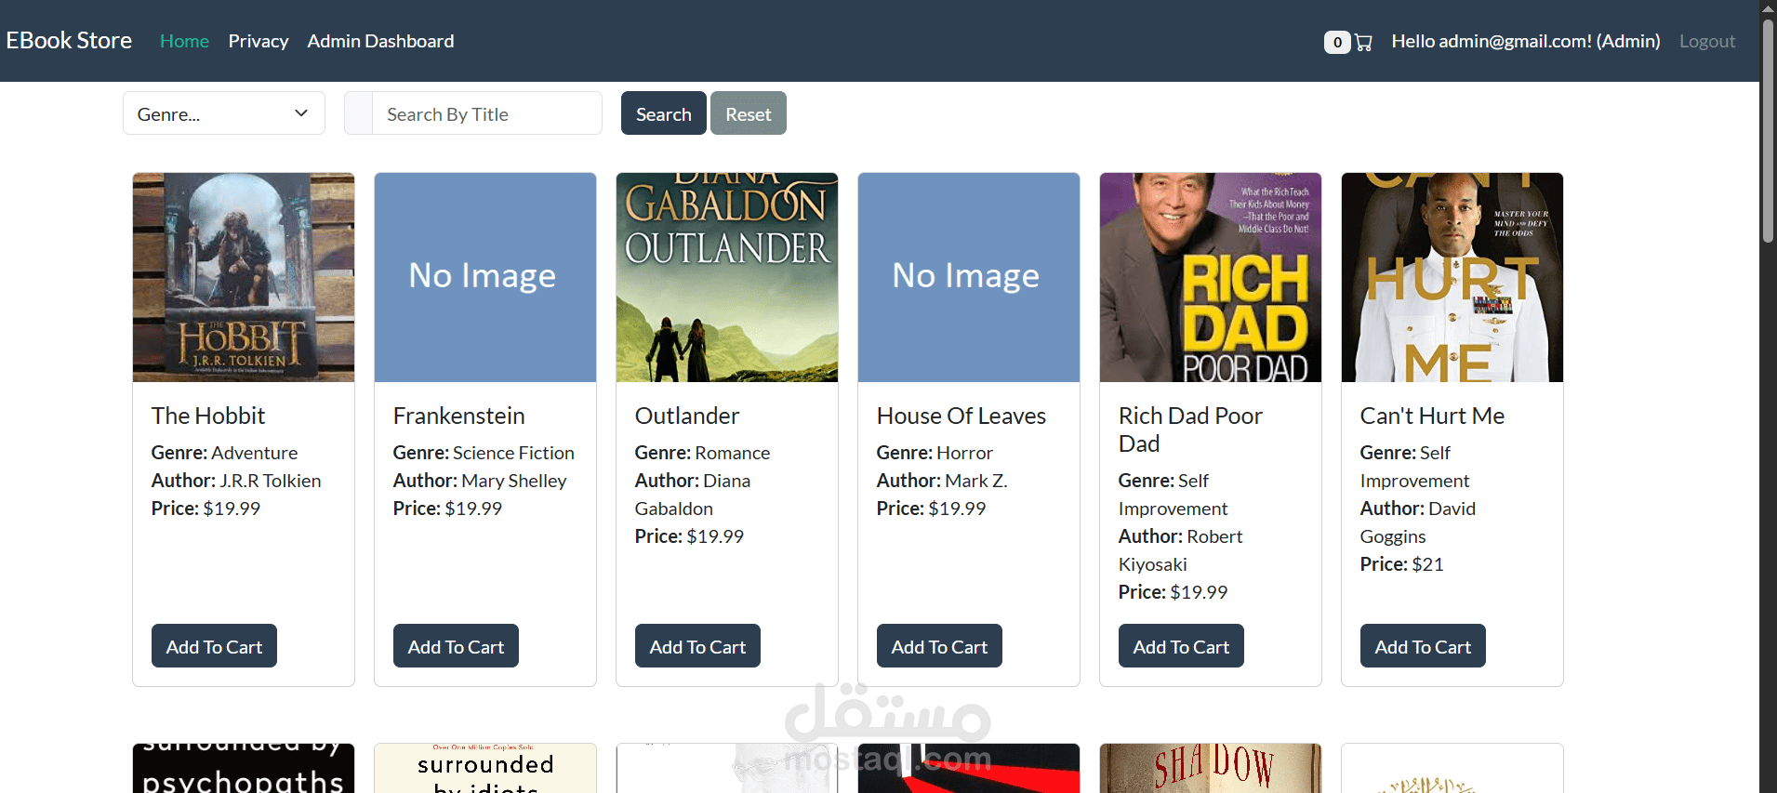Click the cart item count badge
Viewport: 1777px width, 793px height.
[x=1337, y=42]
